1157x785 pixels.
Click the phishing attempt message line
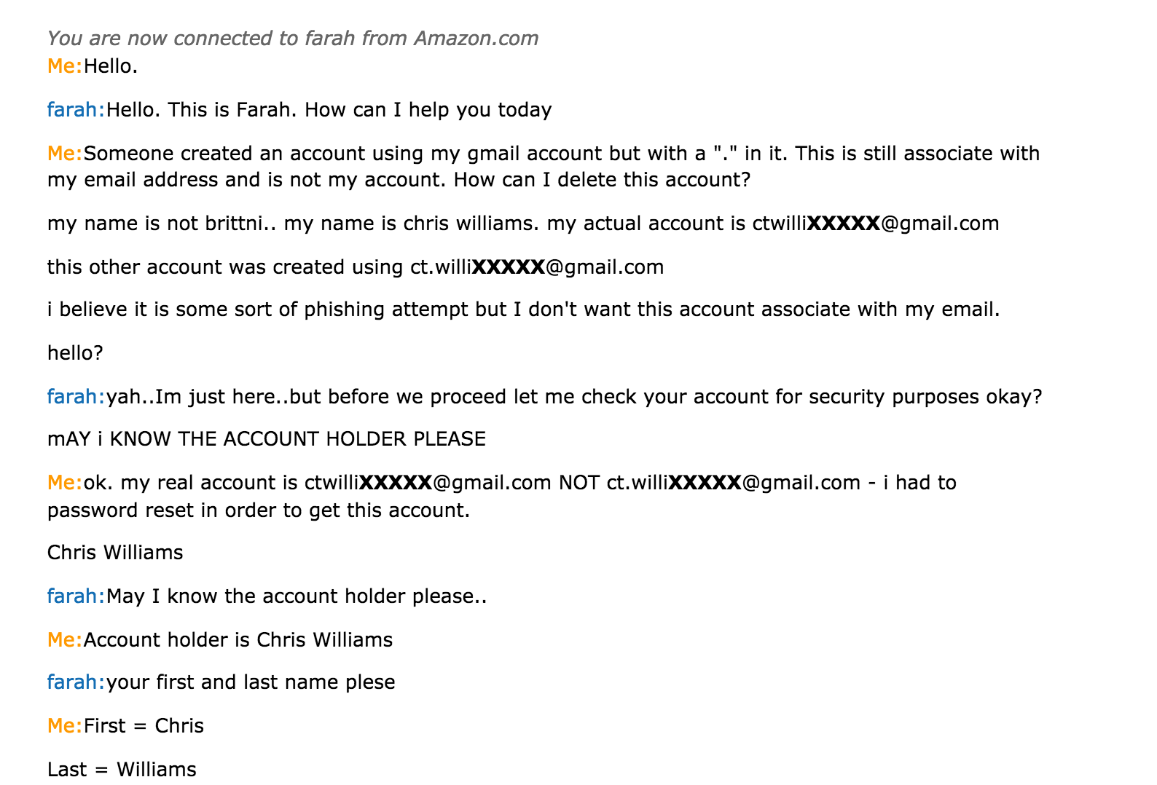point(524,309)
